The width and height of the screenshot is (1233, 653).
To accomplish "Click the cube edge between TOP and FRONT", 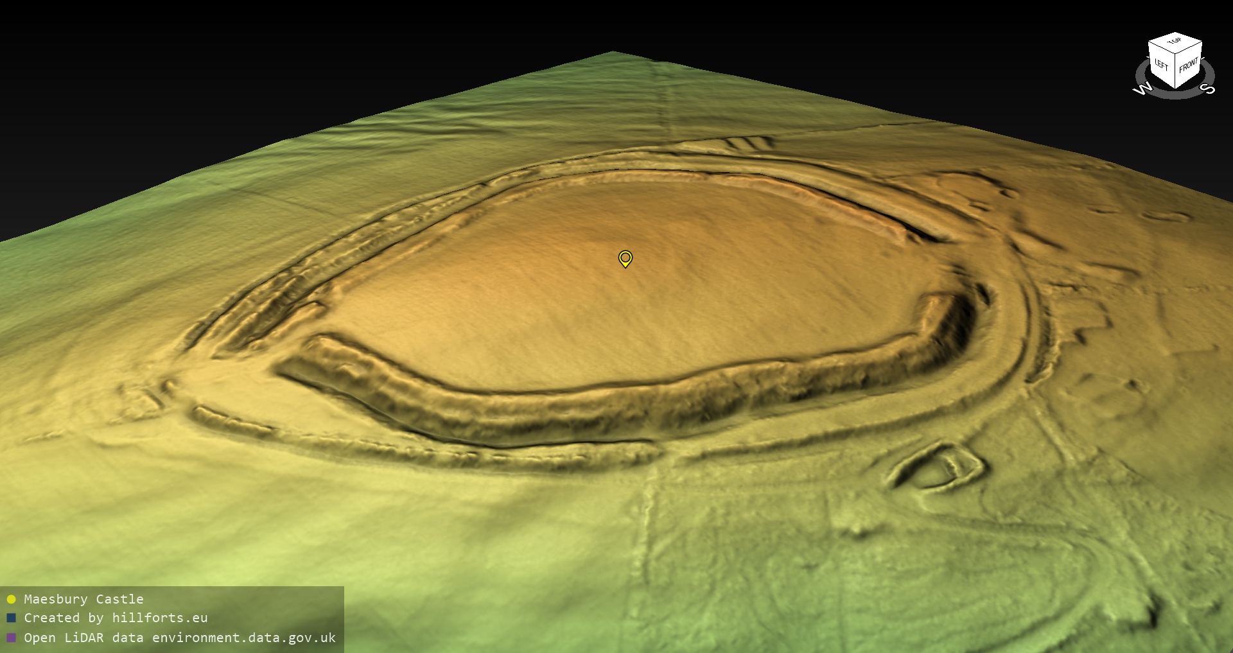I will pos(1189,48).
